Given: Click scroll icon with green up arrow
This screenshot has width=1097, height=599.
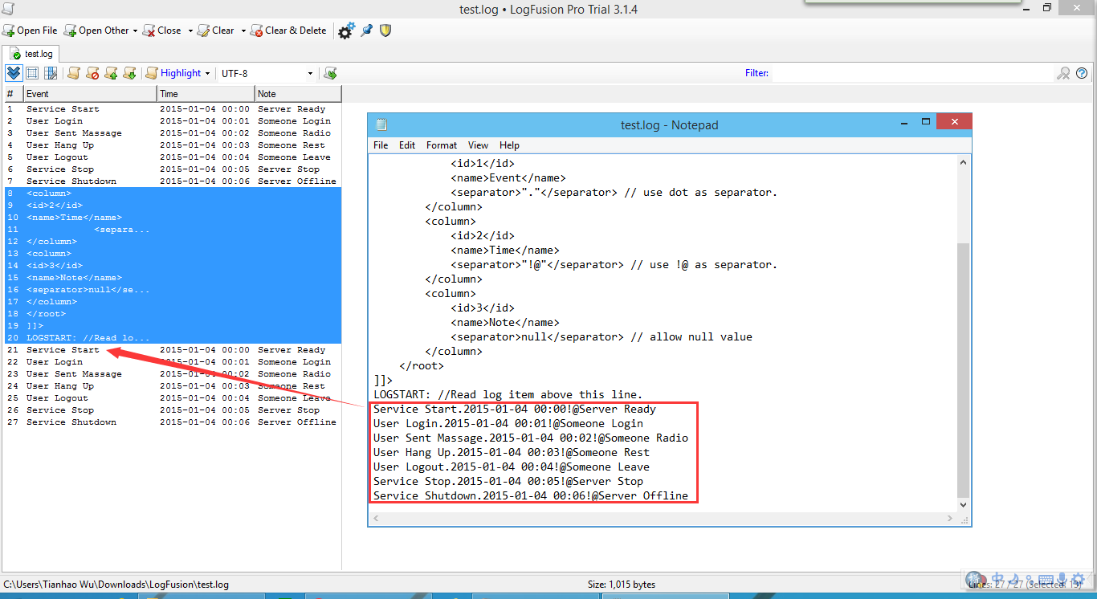Looking at the screenshot, I should point(111,73).
